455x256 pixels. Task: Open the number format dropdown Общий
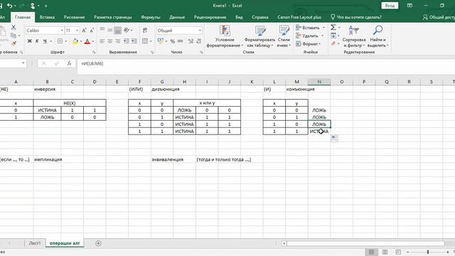[200, 31]
